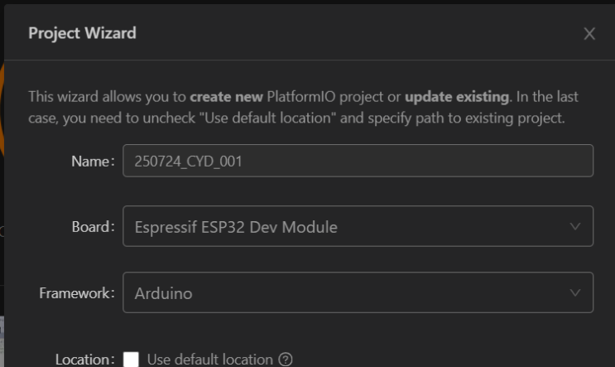Click the "Name:" field label
Screen dimensions: 615x367
tap(93, 161)
